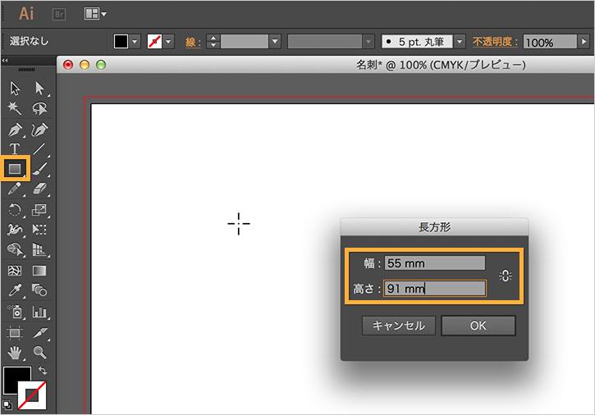Select the Zoom tool
595x415 pixels.
39,353
